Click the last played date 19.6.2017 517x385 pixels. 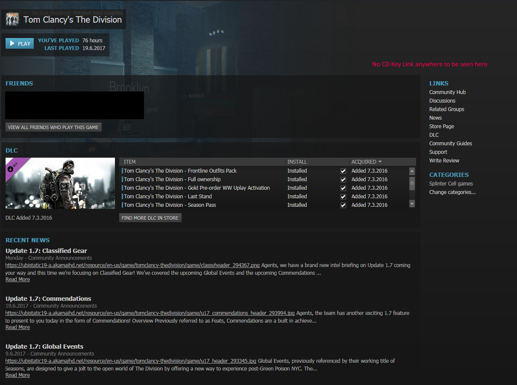click(94, 48)
